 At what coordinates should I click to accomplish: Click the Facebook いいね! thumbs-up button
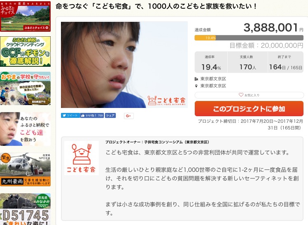pos(92,115)
